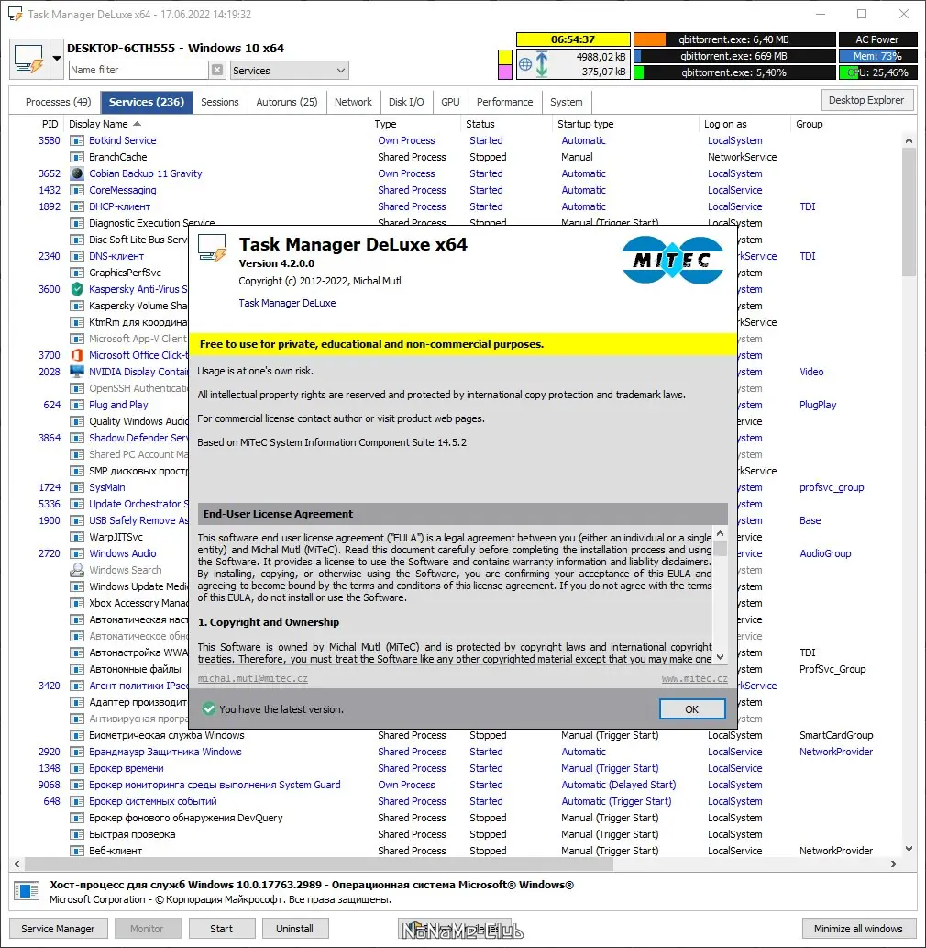Switch to the Processes (49) tab
This screenshot has height=948, width=926.
coord(58,102)
